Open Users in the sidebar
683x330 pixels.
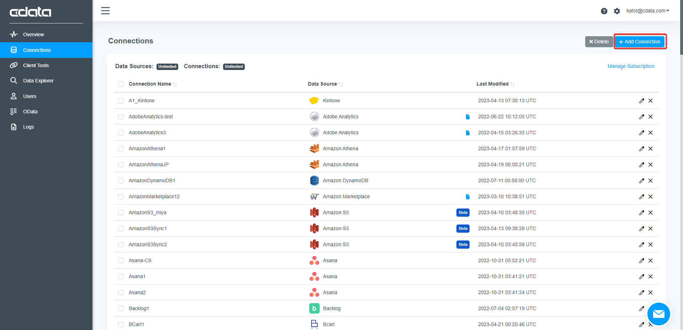pos(46,96)
